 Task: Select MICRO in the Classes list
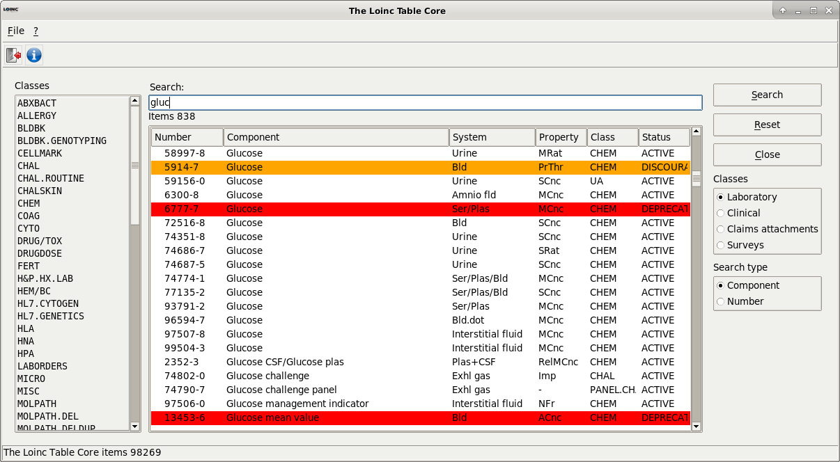(72, 379)
